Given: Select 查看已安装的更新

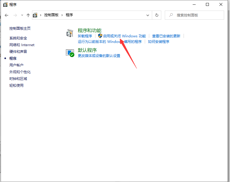Looking at the screenshot, I should click(x=166, y=36).
